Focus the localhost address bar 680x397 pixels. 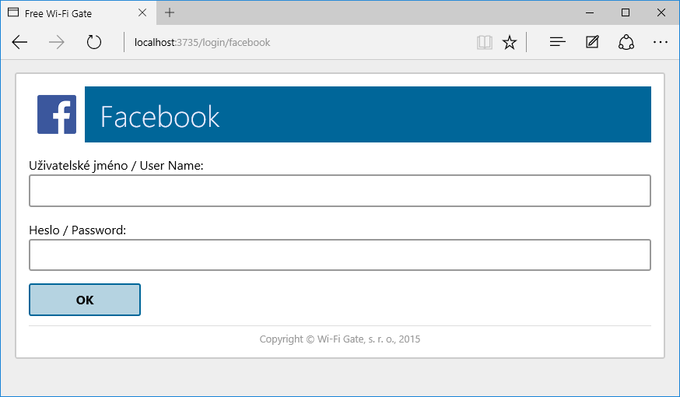pos(300,42)
